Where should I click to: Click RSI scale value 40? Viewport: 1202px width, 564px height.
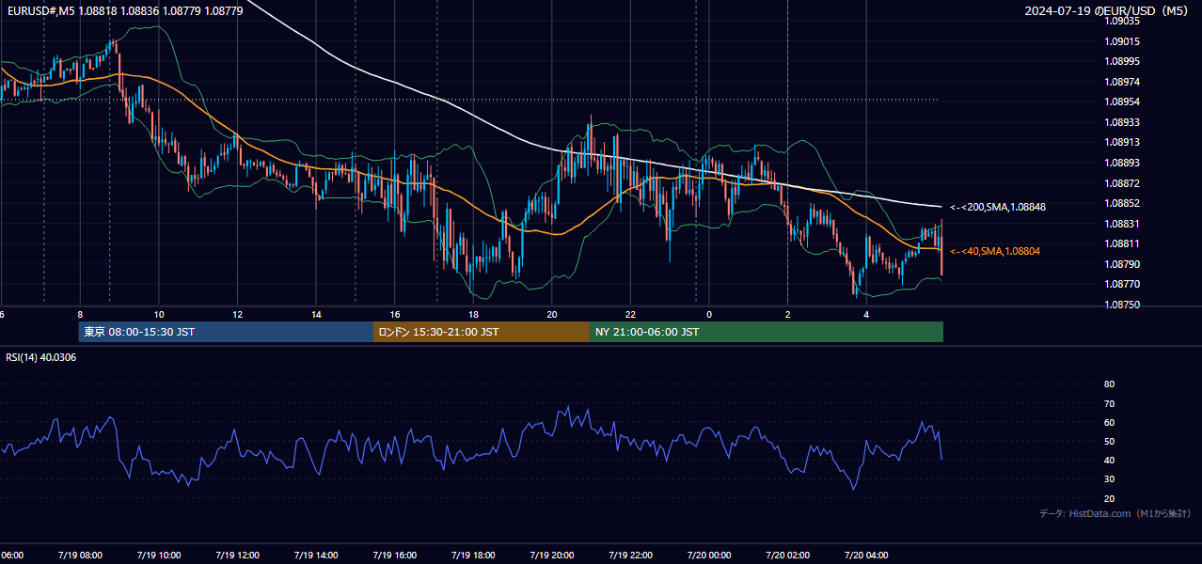[x=1109, y=461]
